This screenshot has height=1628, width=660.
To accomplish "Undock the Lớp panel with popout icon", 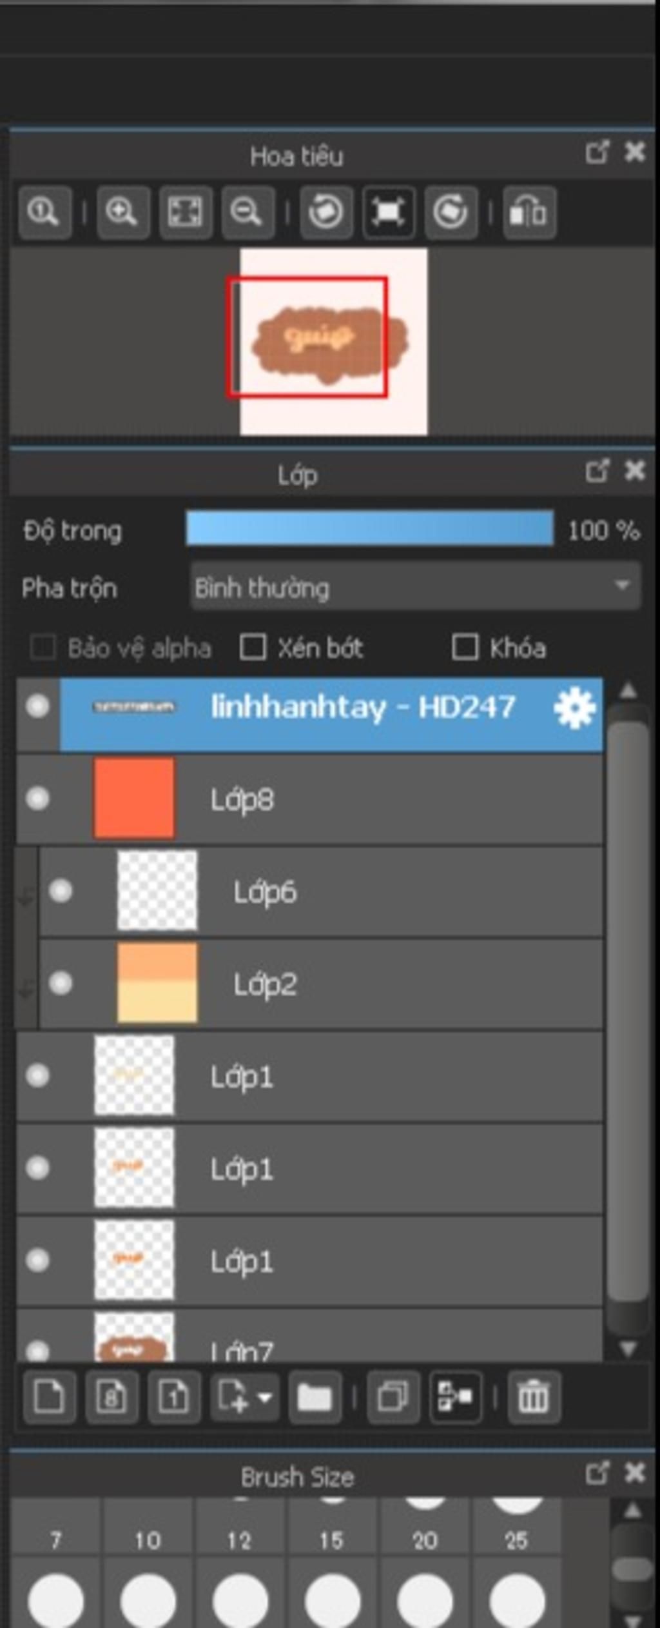I will coord(597,471).
